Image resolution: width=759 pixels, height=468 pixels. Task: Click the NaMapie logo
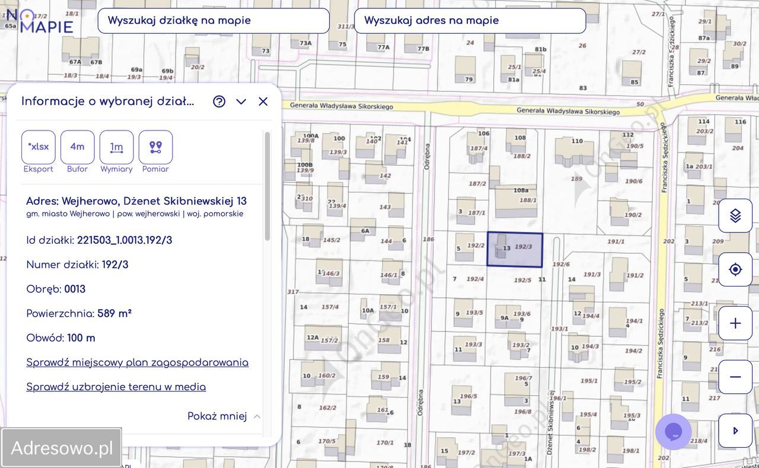pyautogui.click(x=39, y=21)
